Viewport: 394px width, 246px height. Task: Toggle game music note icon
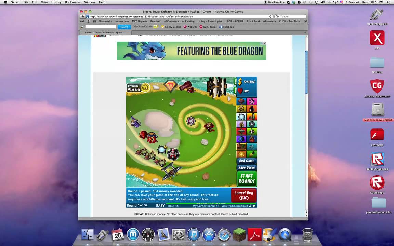click(x=250, y=206)
